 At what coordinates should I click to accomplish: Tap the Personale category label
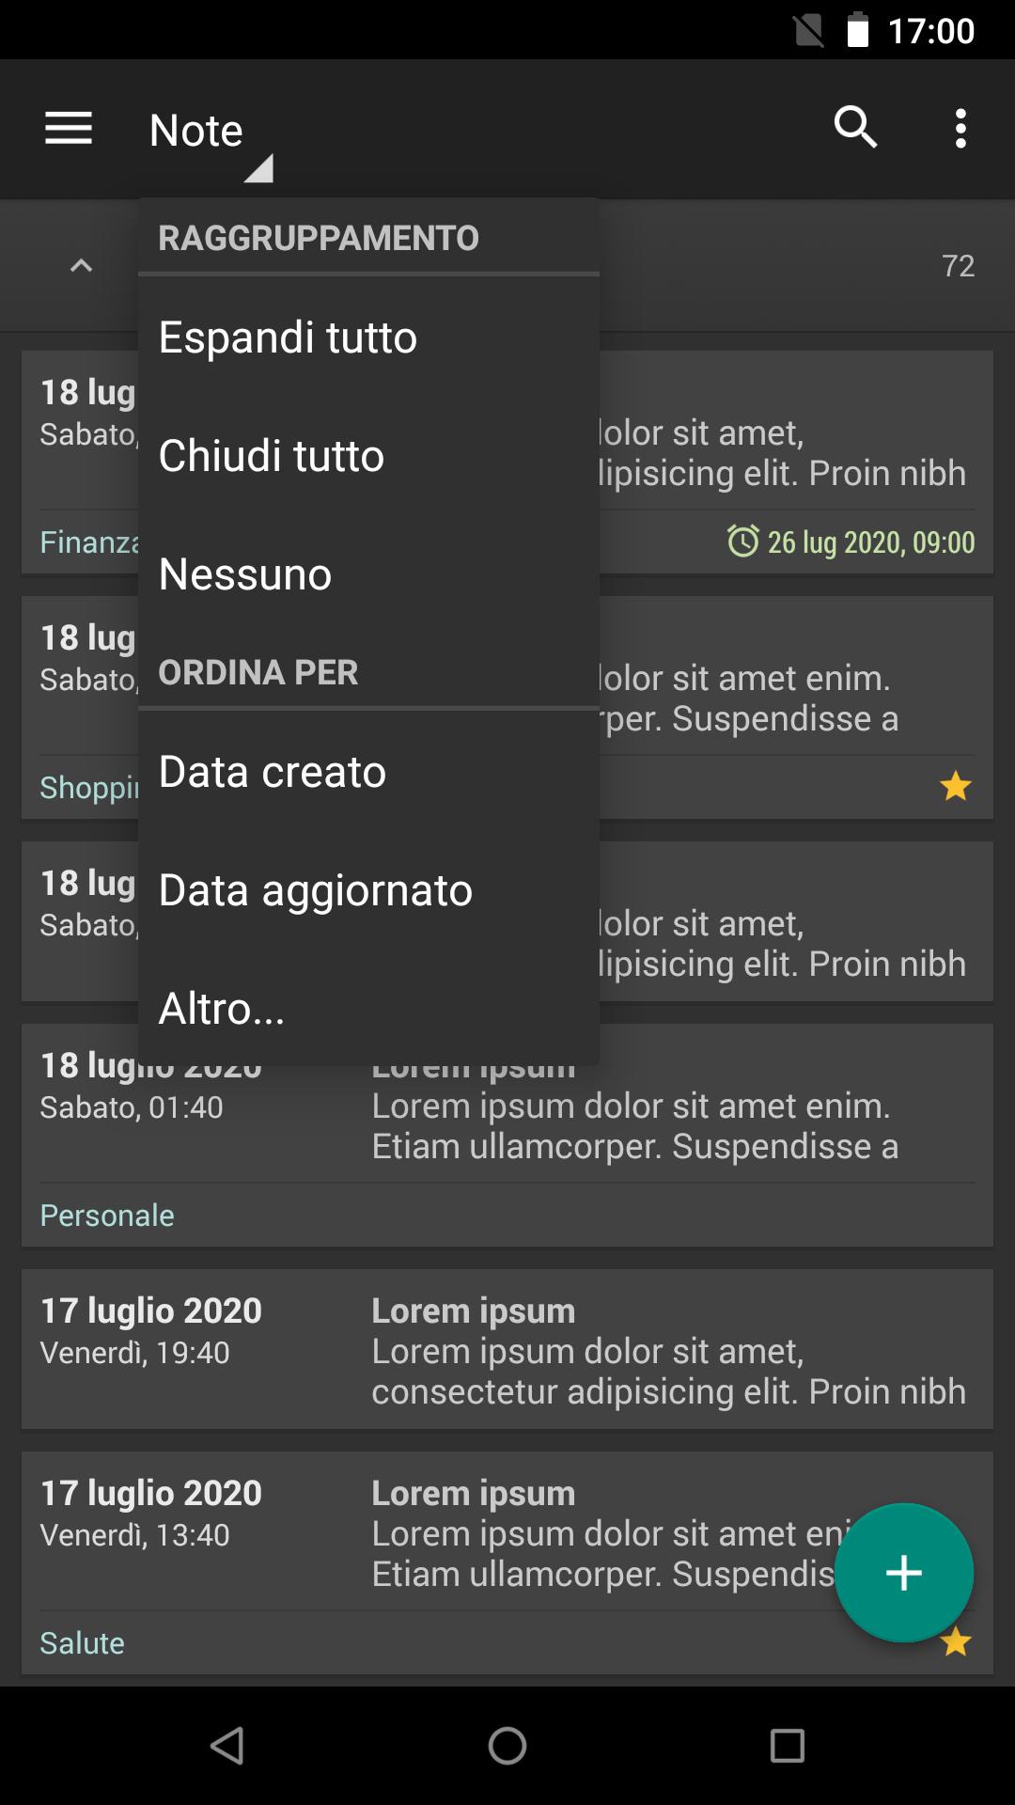coord(107,1216)
